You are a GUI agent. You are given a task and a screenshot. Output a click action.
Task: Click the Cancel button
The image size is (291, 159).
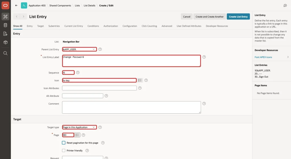point(186,16)
